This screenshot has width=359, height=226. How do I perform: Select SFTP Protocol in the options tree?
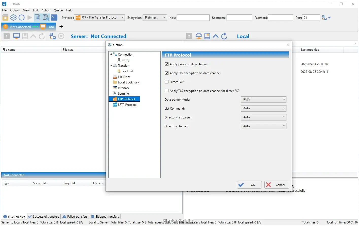(x=127, y=105)
